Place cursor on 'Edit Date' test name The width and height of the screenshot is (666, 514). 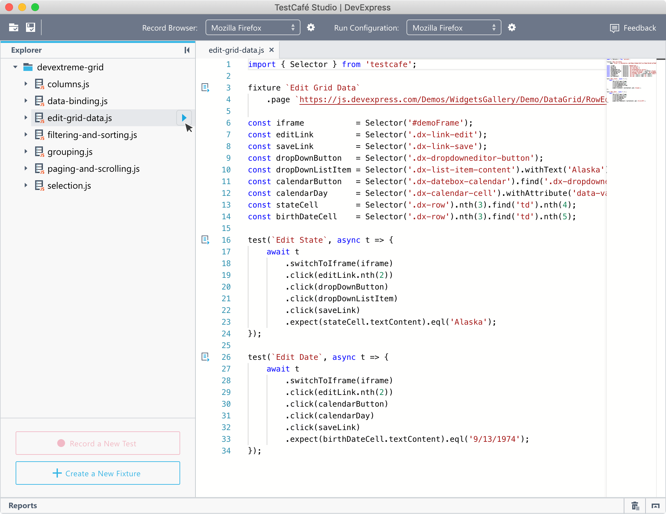[x=297, y=357]
